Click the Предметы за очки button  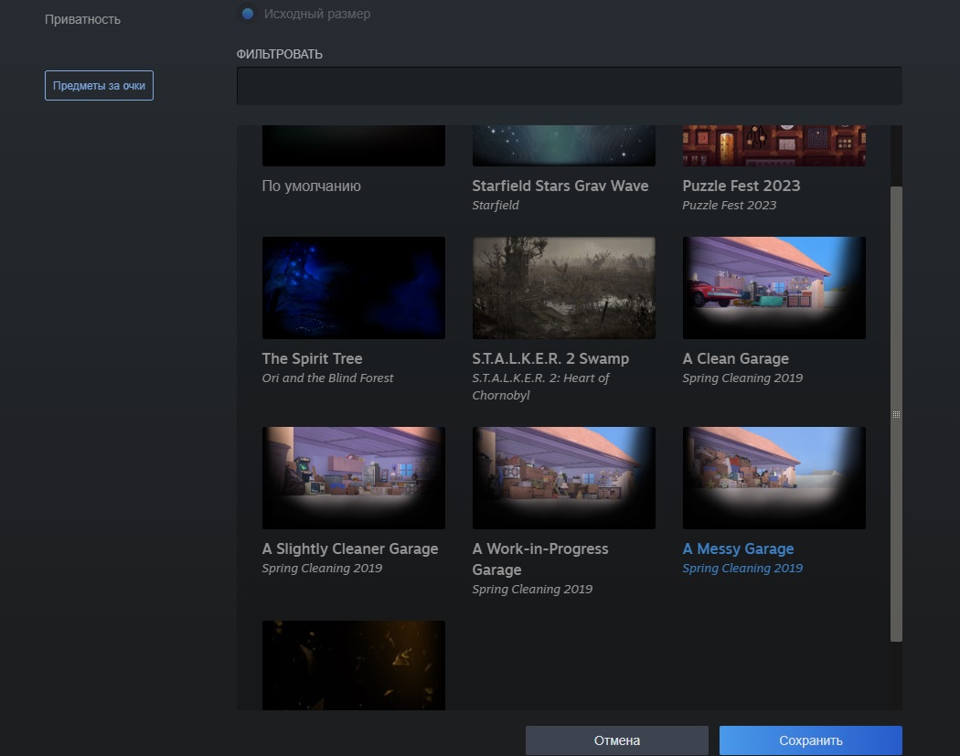[x=99, y=85]
